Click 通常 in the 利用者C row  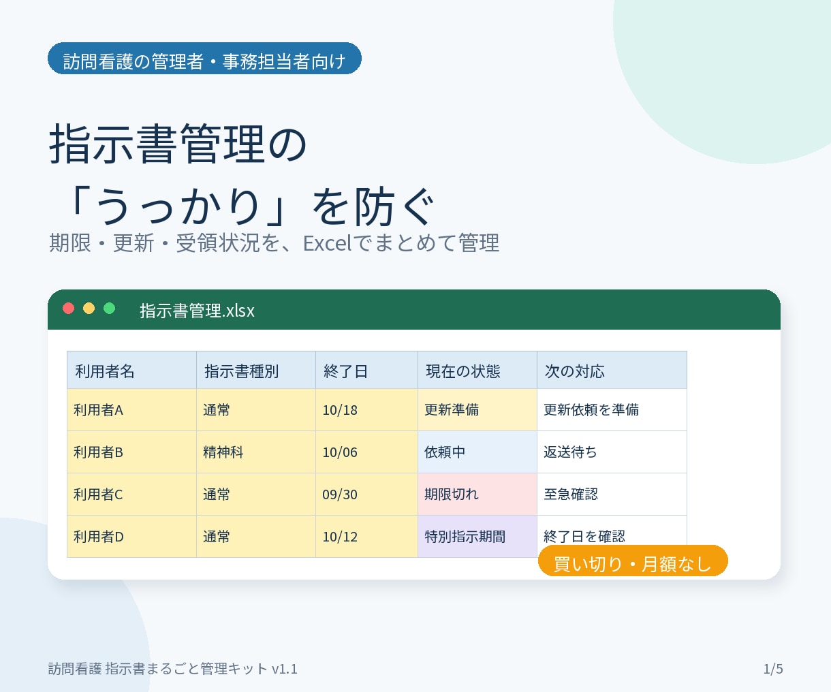(x=256, y=494)
